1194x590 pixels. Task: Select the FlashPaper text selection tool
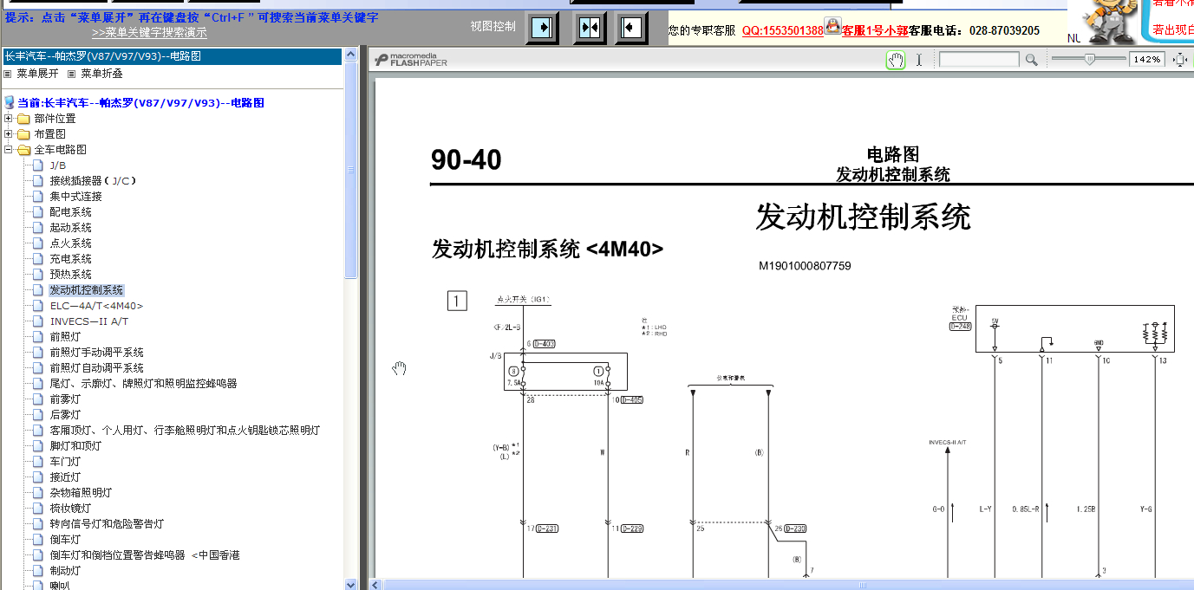point(919,60)
